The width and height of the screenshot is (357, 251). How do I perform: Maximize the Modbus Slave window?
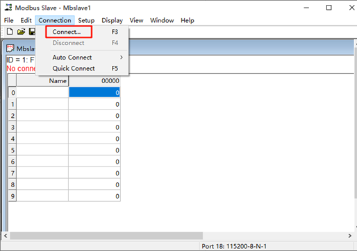[329, 8]
